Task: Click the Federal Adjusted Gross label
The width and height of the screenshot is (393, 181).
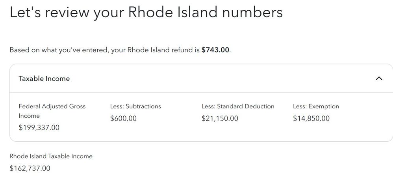Action: (52, 106)
